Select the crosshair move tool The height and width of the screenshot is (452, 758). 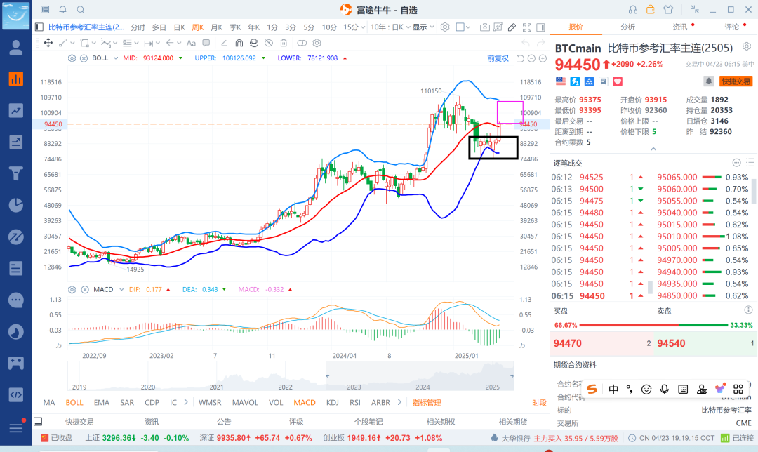48,43
